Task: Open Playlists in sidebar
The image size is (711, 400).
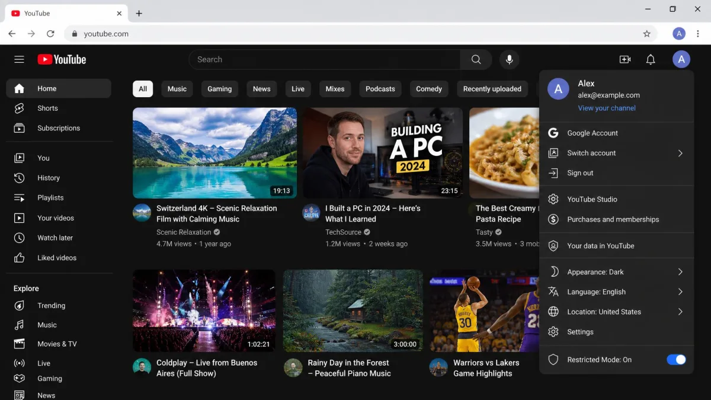Action: (x=59, y=198)
